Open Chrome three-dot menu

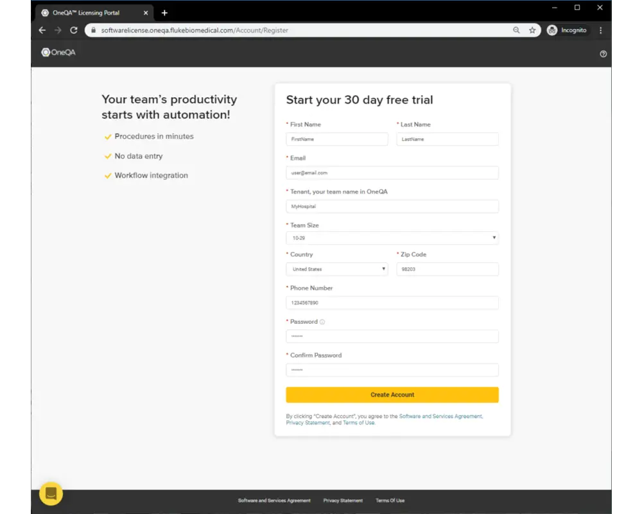point(601,30)
